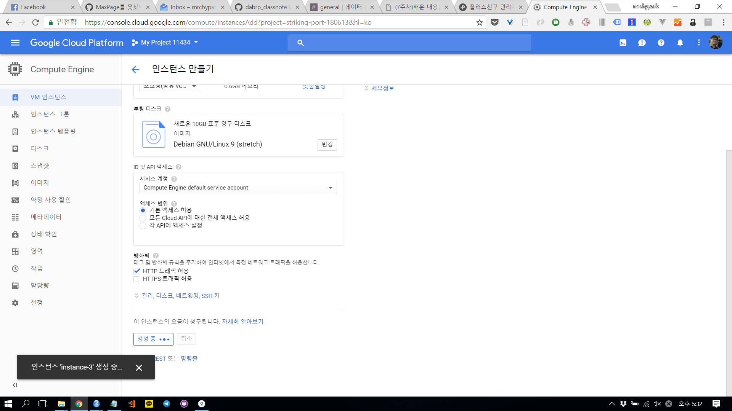
Task: Open the hamburger navigation menu
Action: pos(15,43)
